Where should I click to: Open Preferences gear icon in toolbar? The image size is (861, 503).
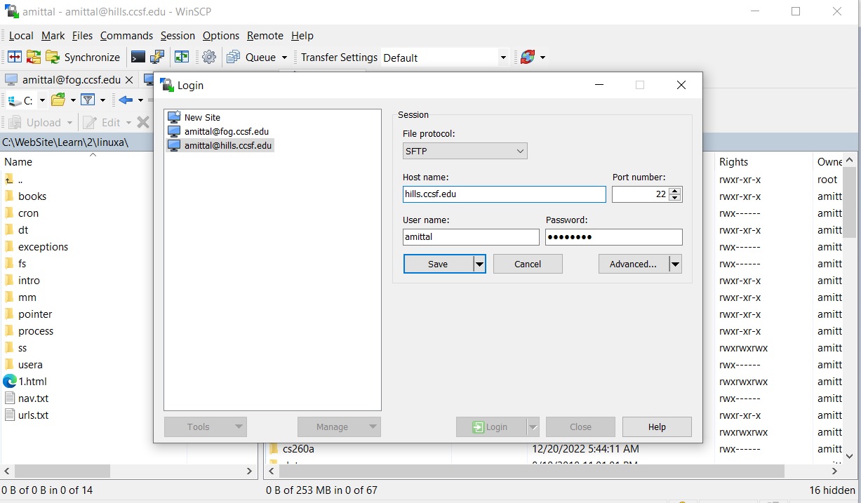[209, 58]
